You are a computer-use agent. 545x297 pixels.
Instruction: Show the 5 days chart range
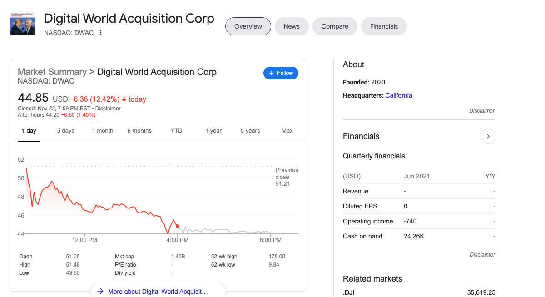(66, 131)
